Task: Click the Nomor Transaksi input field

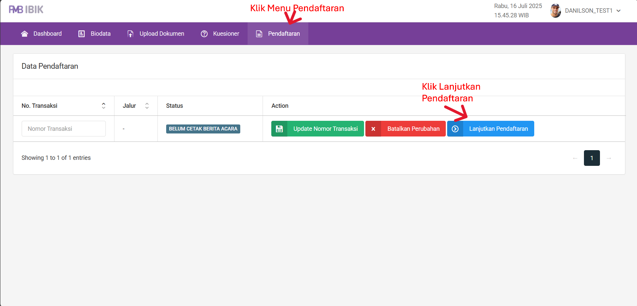Action: coord(64,129)
